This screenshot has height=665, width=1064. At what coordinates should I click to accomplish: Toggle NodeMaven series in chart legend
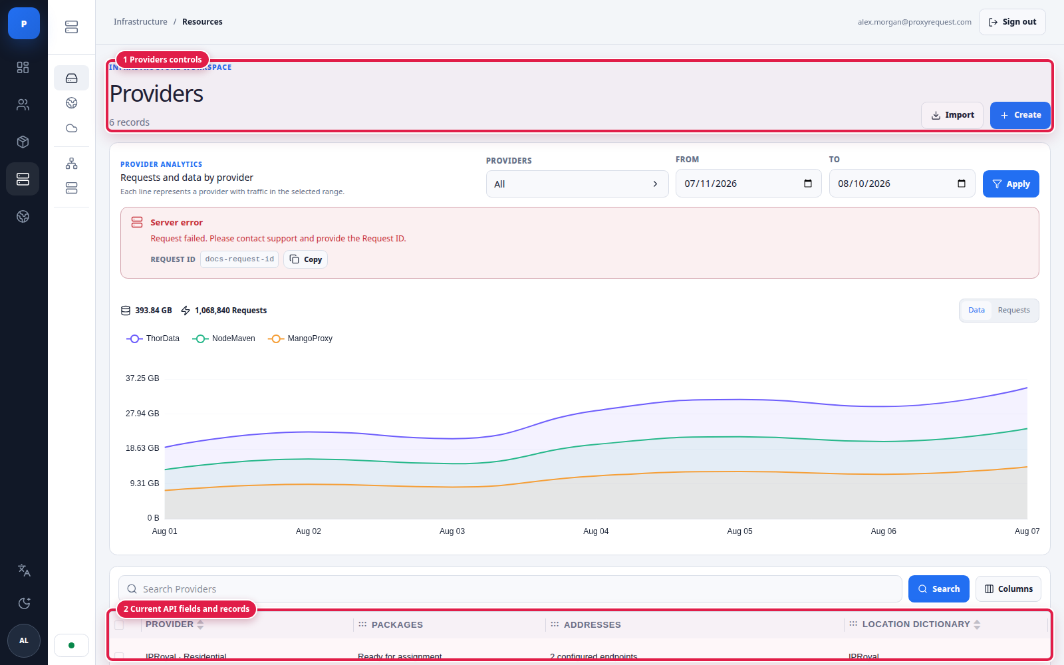(x=224, y=338)
